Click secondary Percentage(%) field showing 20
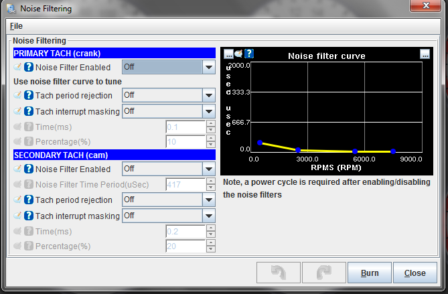Screen dimensions: 448x294 pyautogui.click(x=185, y=246)
